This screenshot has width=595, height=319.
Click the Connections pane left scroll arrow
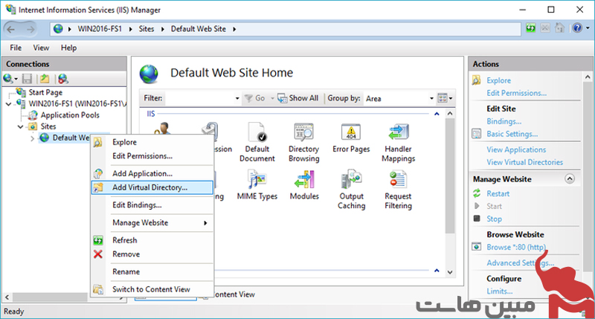(7, 297)
